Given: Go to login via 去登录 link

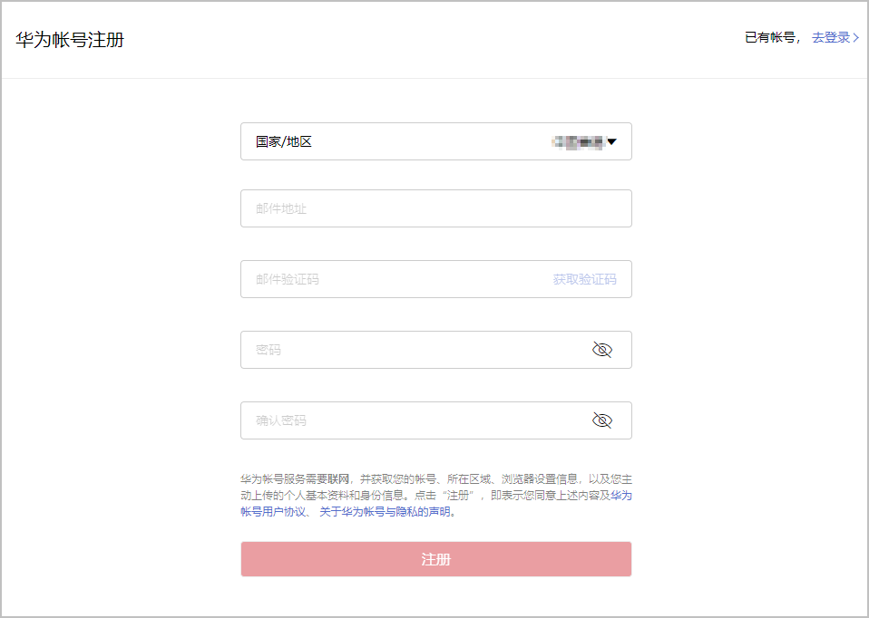Looking at the screenshot, I should 835,38.
